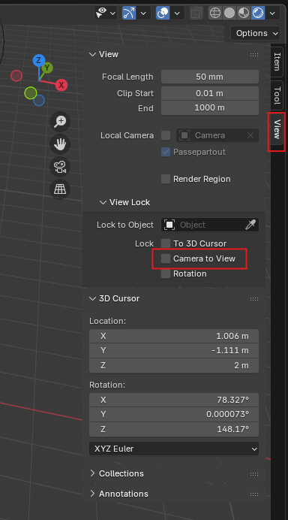Click 3D Cursor Location X 1.006 m
288x520 pixels.
(174, 336)
